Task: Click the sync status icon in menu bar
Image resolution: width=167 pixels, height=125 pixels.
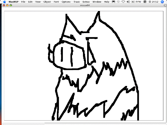Action: pyautogui.click(x=118, y=2)
